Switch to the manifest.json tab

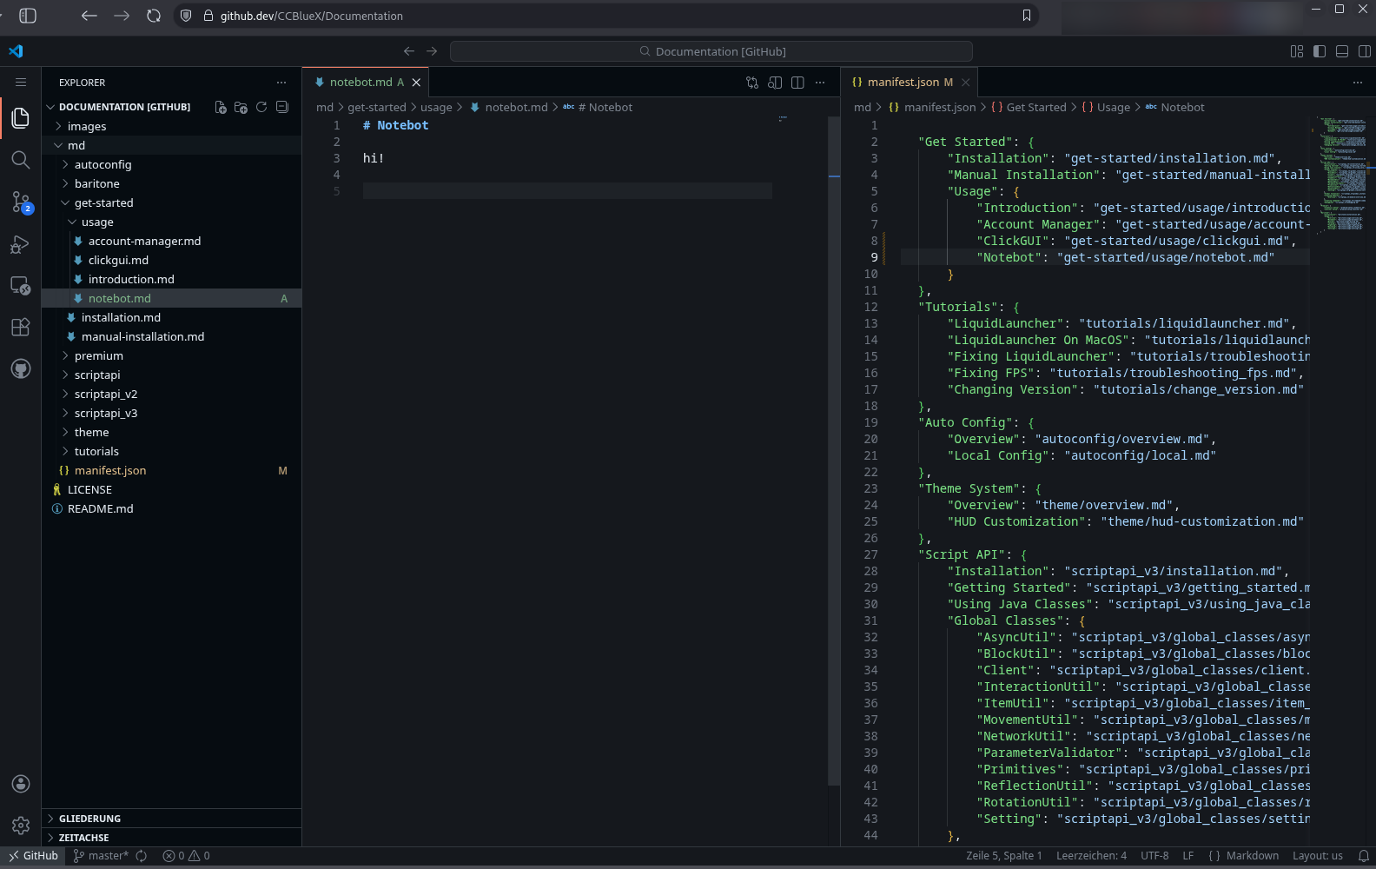(903, 83)
